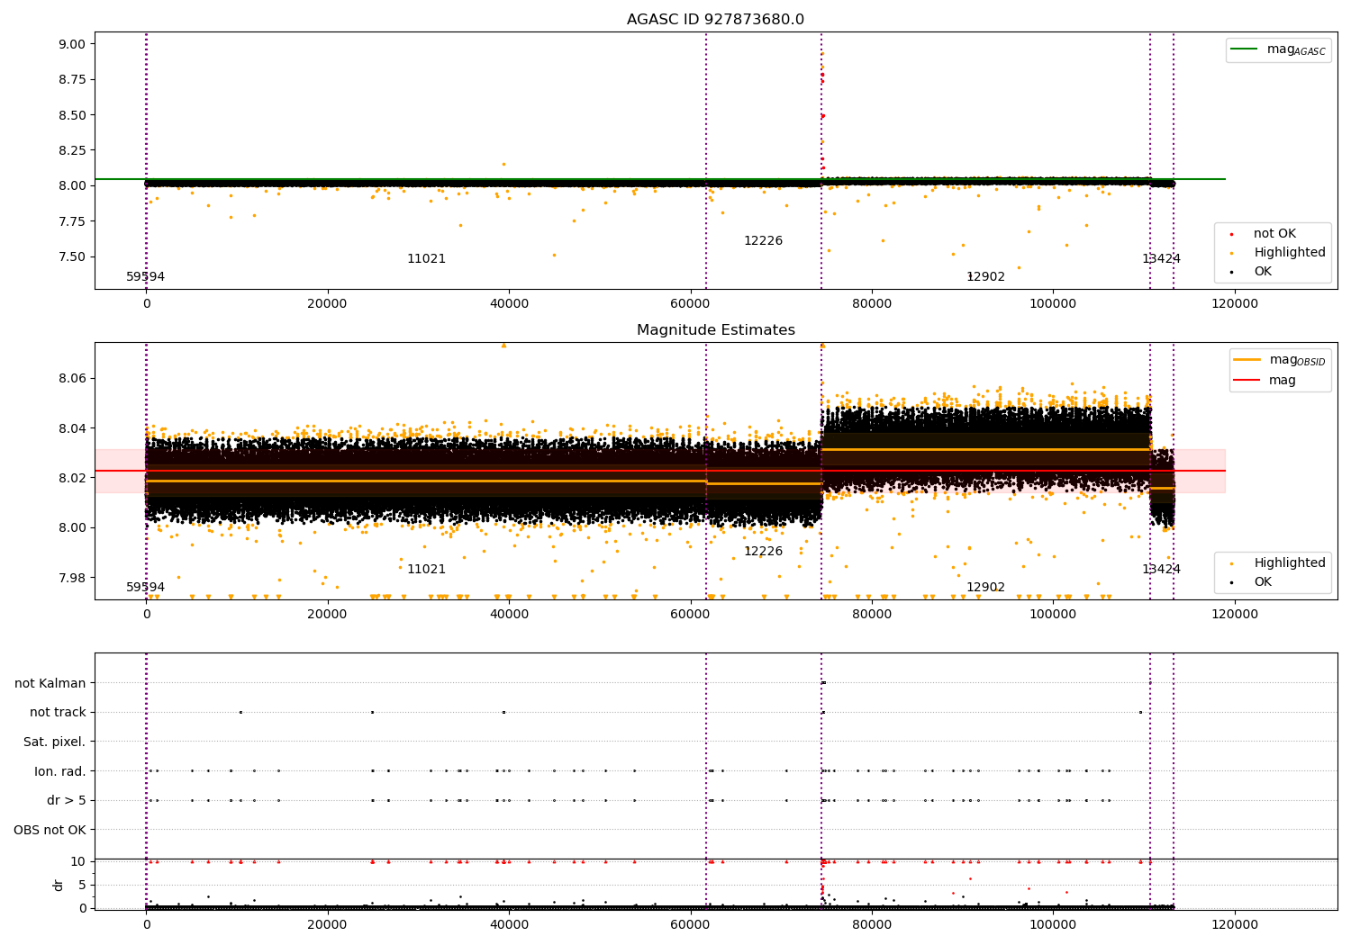The height and width of the screenshot is (945, 1351).
Task: Click the 7.98 y-axis tick label
Action: [x=72, y=578]
